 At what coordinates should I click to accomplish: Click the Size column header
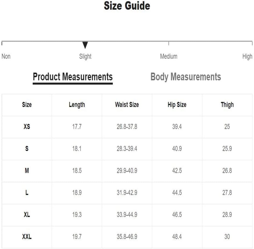tap(27, 105)
